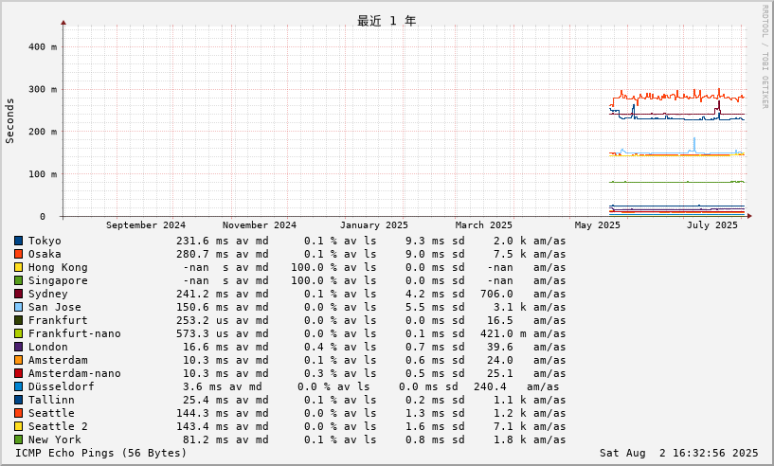This screenshot has width=774, height=466.
Task: Select the Frankfurt legend color swatch
Action: [18, 320]
